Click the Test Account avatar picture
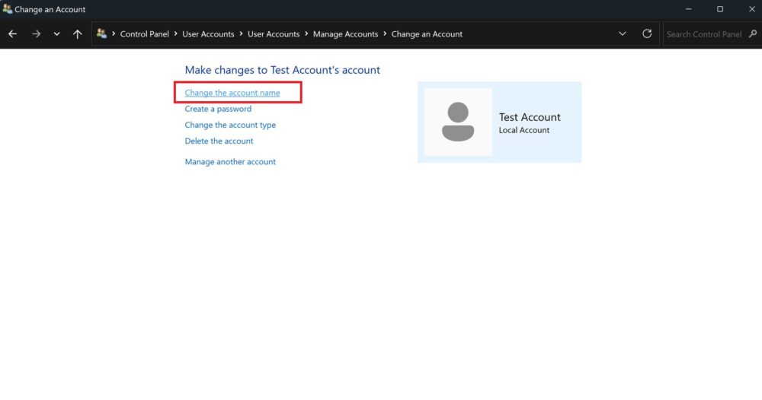The height and width of the screenshot is (400, 762). [458, 122]
